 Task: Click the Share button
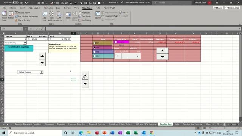[x=218, y=8]
